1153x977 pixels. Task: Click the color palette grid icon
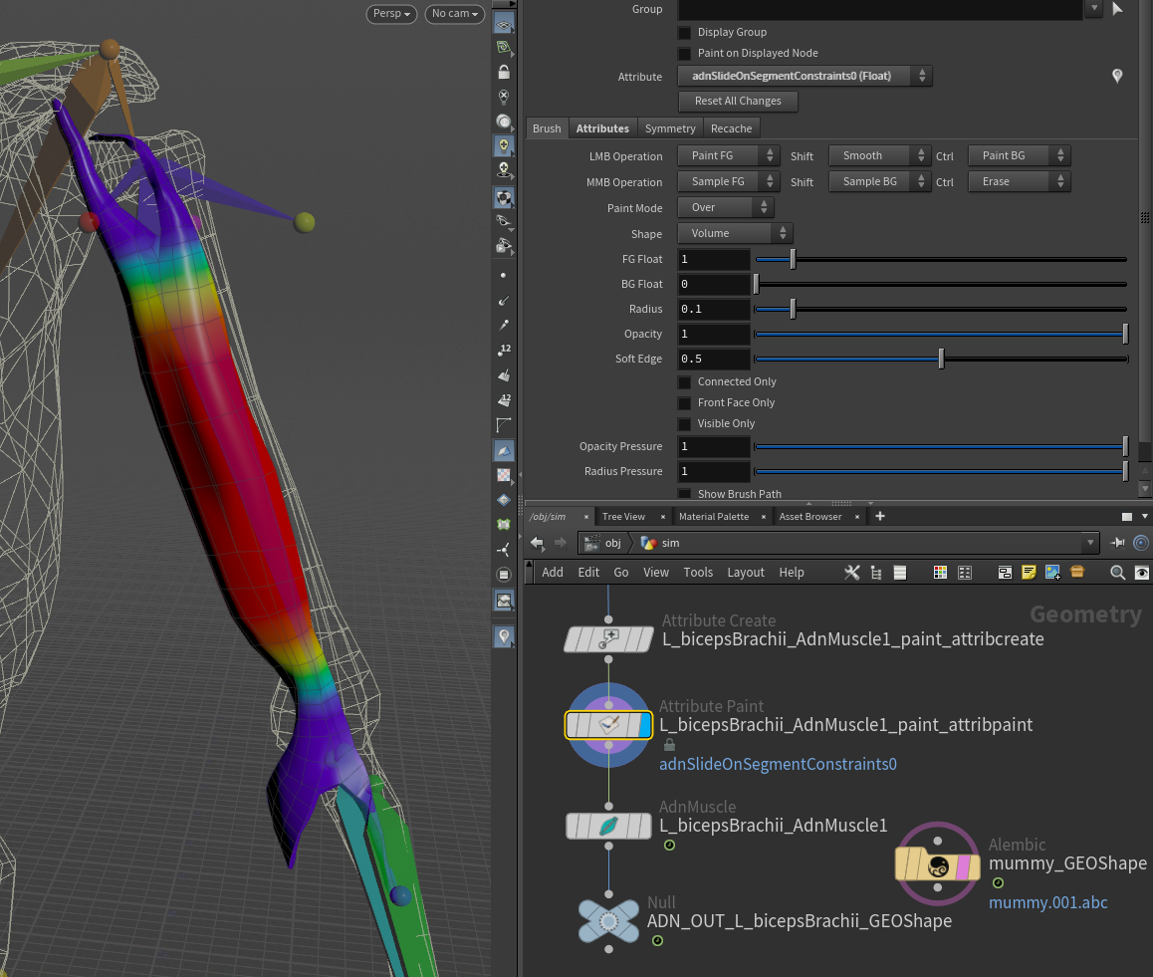[940, 573]
